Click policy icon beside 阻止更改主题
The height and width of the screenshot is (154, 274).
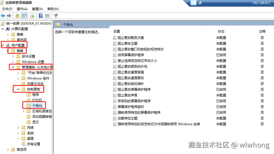[x=115, y=43]
